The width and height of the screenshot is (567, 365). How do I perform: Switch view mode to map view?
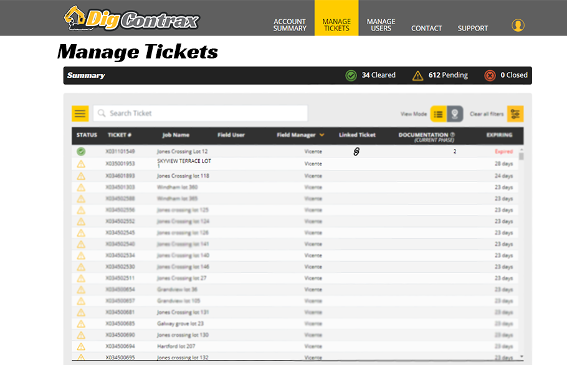click(455, 114)
